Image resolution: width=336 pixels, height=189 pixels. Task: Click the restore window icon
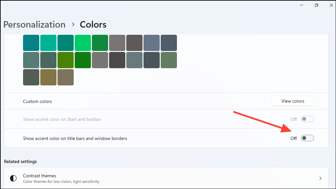coord(316,5)
